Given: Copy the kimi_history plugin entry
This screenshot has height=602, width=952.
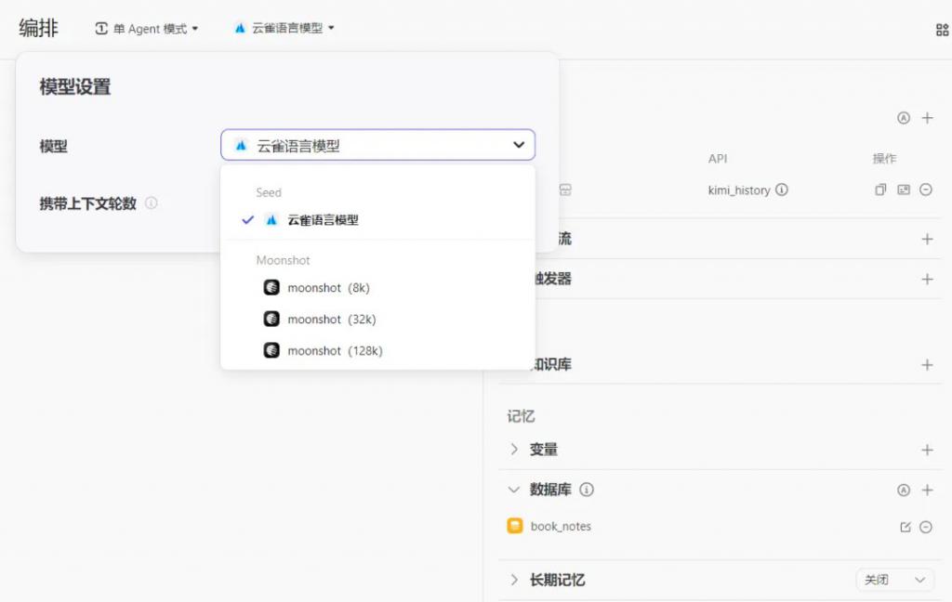Looking at the screenshot, I should [x=880, y=190].
